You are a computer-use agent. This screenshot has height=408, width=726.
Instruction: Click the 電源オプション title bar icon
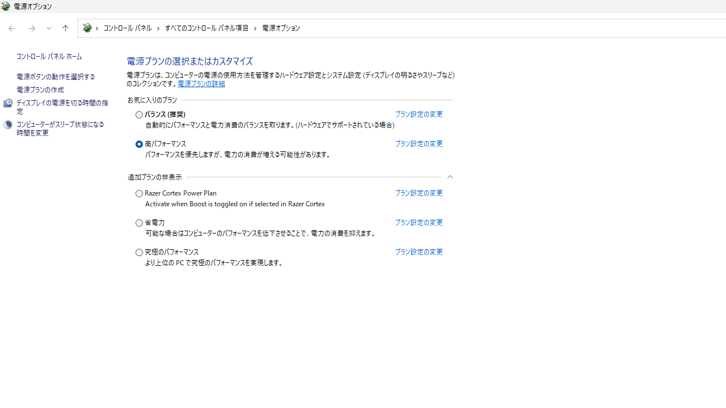[6, 6]
